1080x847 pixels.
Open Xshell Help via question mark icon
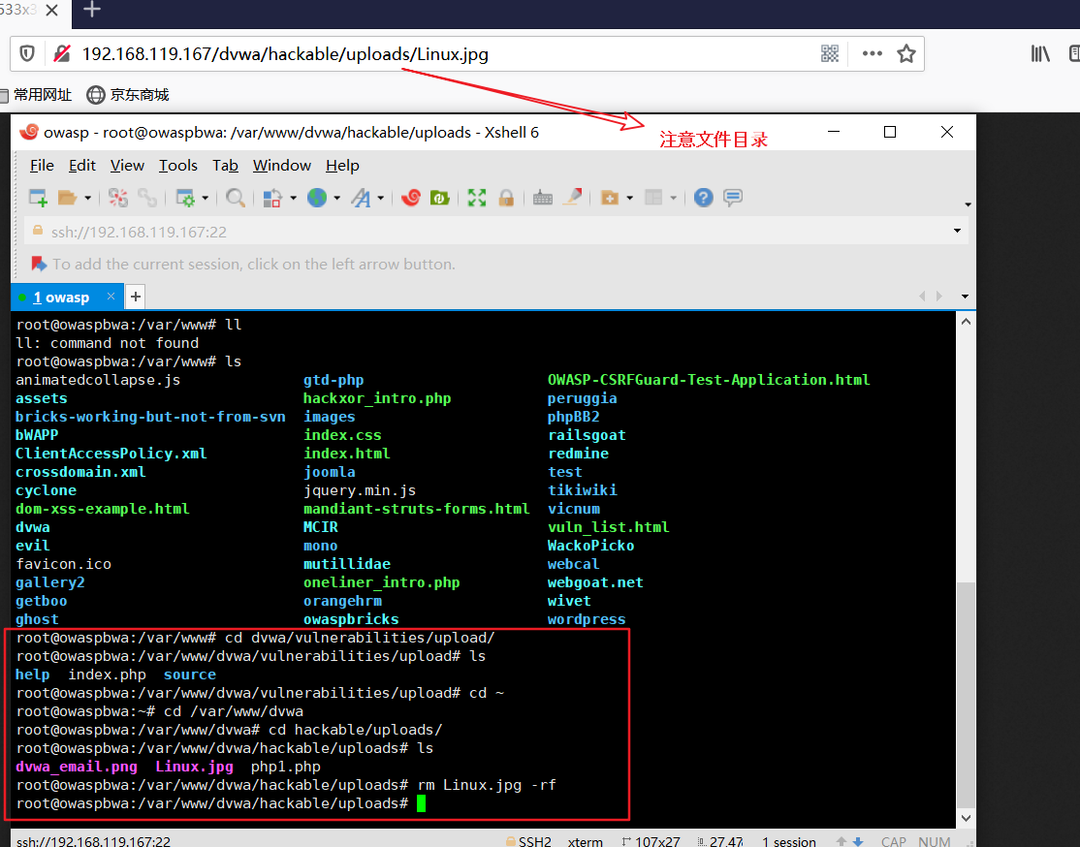click(x=704, y=197)
